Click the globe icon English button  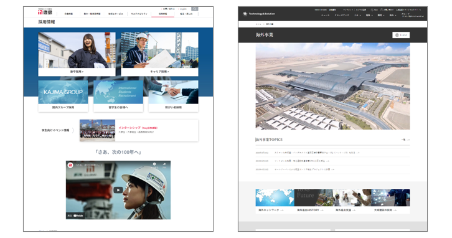pyautogui.click(x=401, y=35)
